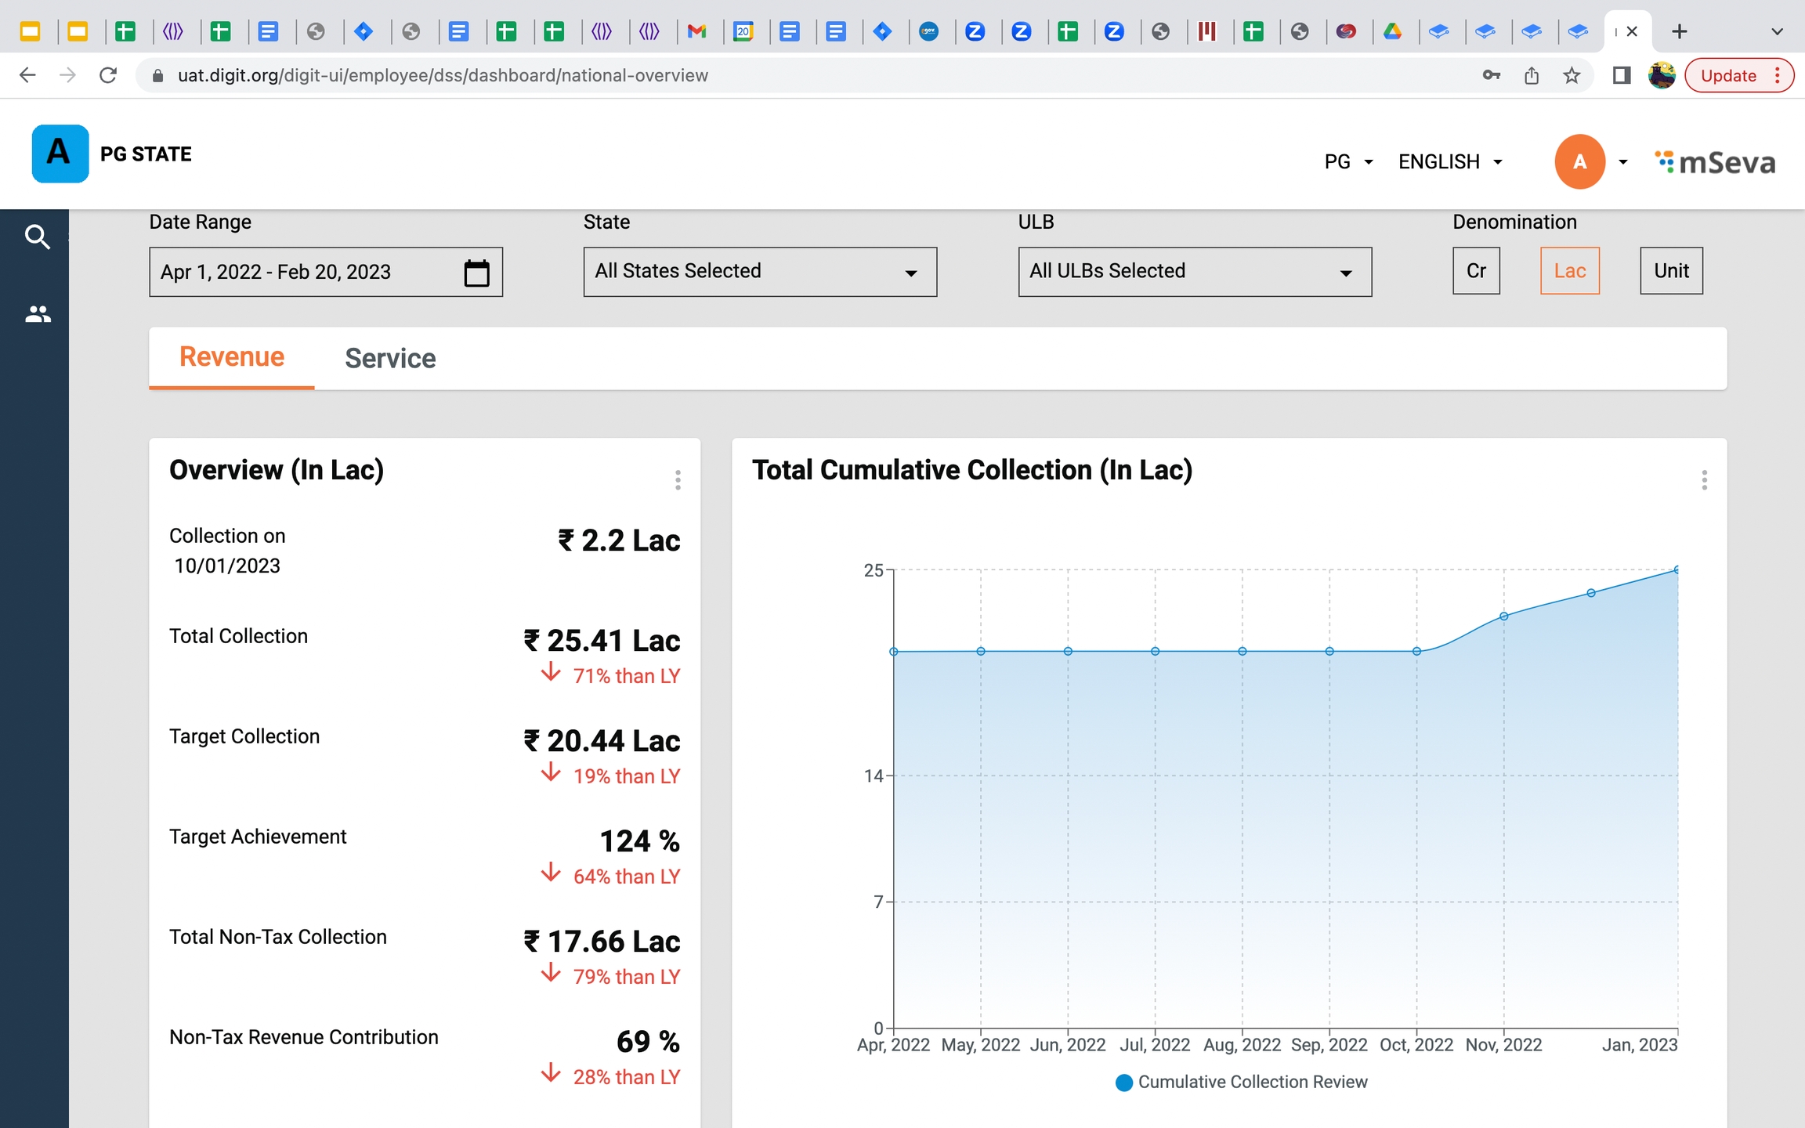Click the share icon in address bar
Viewport: 1805px width, 1128px height.
(1532, 76)
